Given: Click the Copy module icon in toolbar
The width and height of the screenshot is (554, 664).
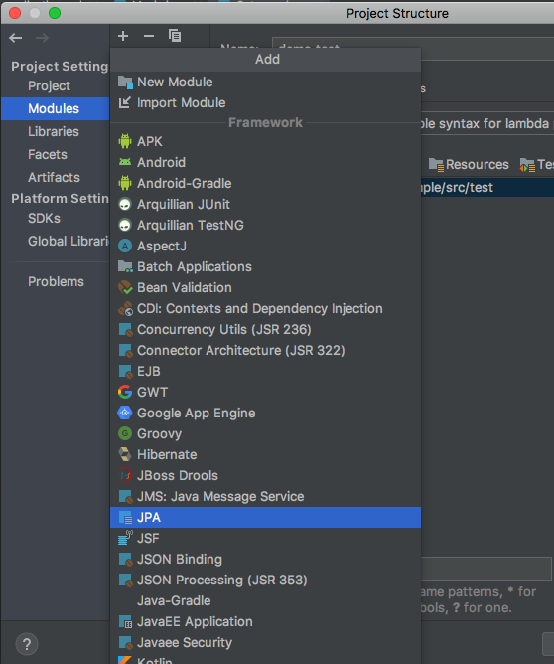Looking at the screenshot, I should coord(175,36).
